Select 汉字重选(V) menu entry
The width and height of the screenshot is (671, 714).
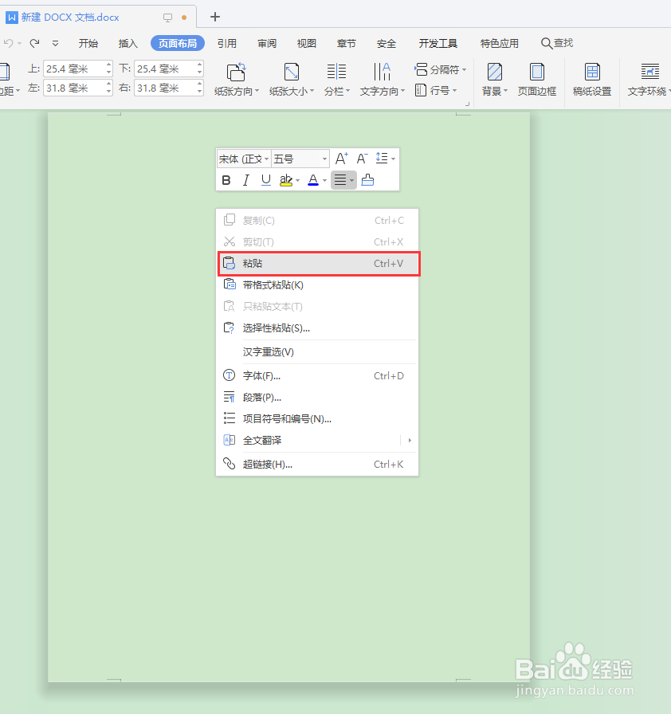point(317,352)
